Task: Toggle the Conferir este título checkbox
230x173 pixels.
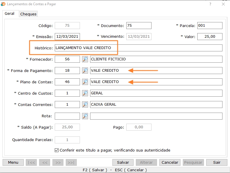Action: [57, 150]
